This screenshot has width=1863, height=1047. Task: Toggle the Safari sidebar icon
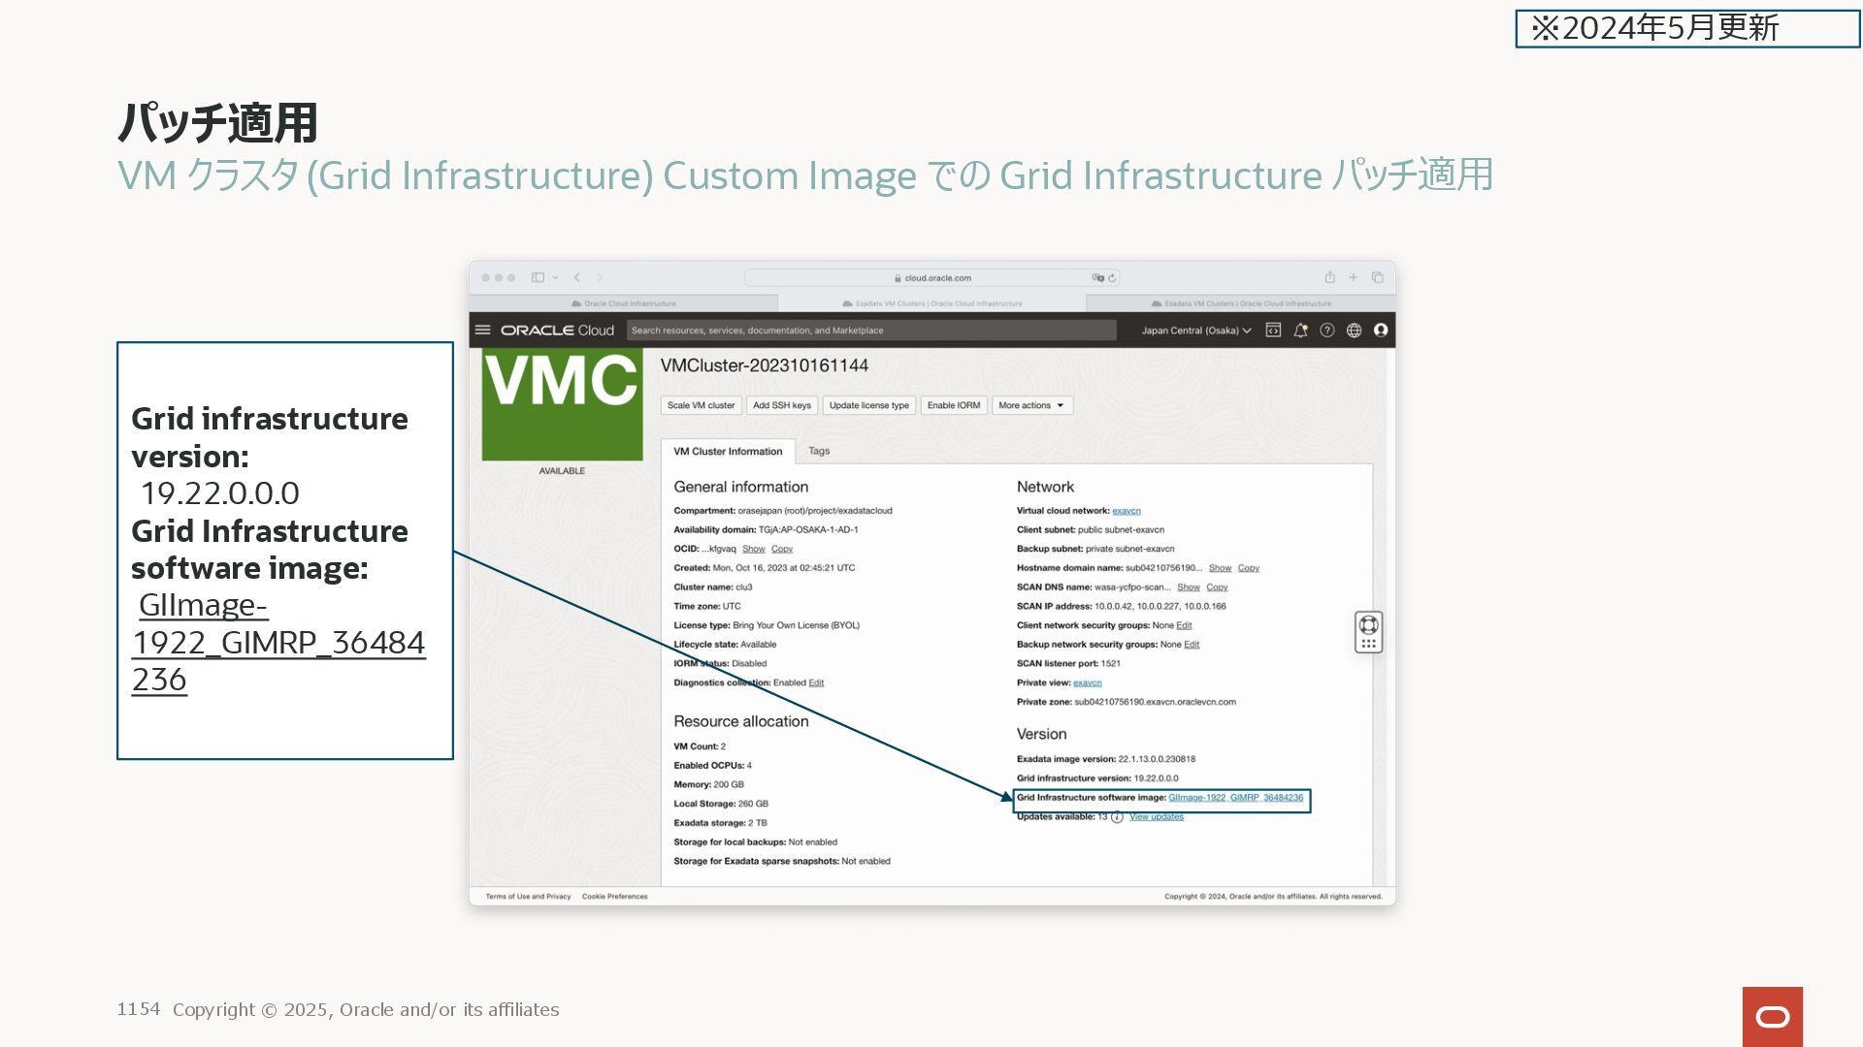538,277
